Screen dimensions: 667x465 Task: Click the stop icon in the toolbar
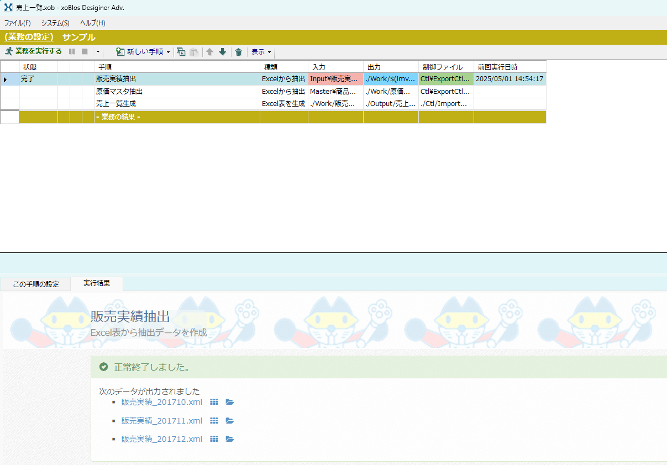tap(85, 51)
